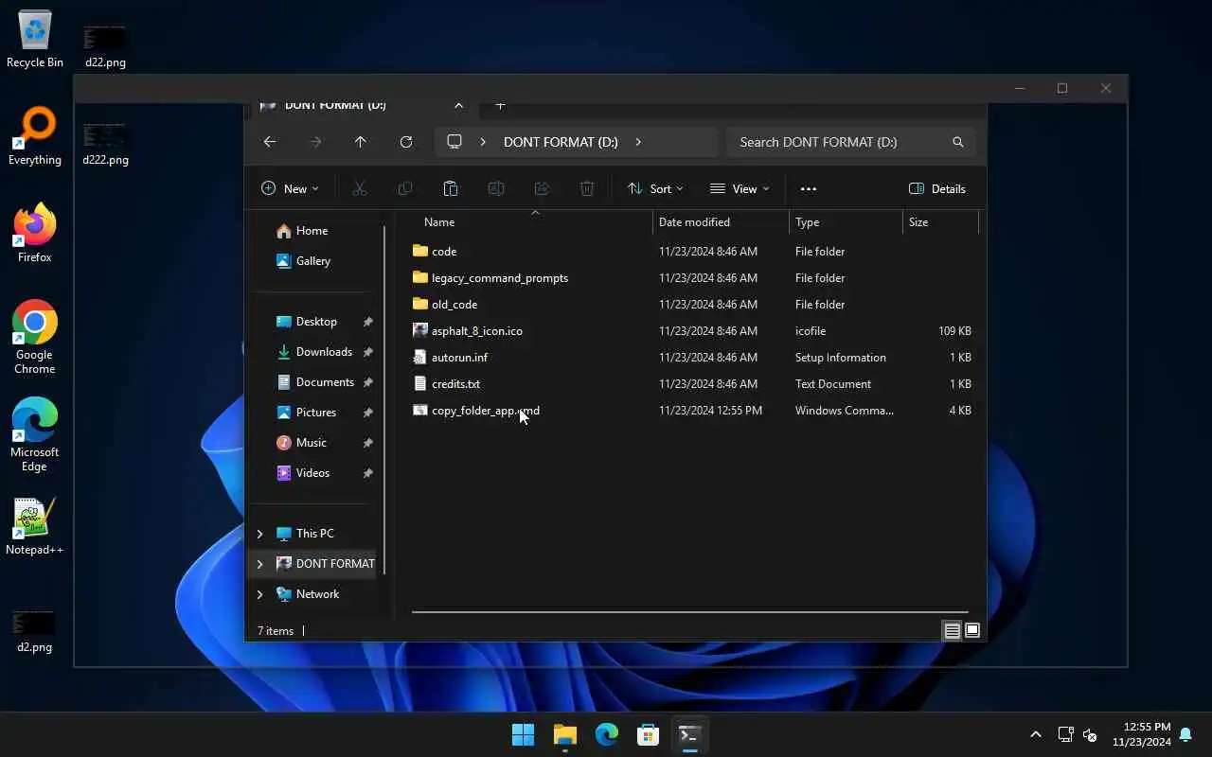The image size is (1212, 757).
Task: Open the New item dropdown
Action: [x=290, y=188]
